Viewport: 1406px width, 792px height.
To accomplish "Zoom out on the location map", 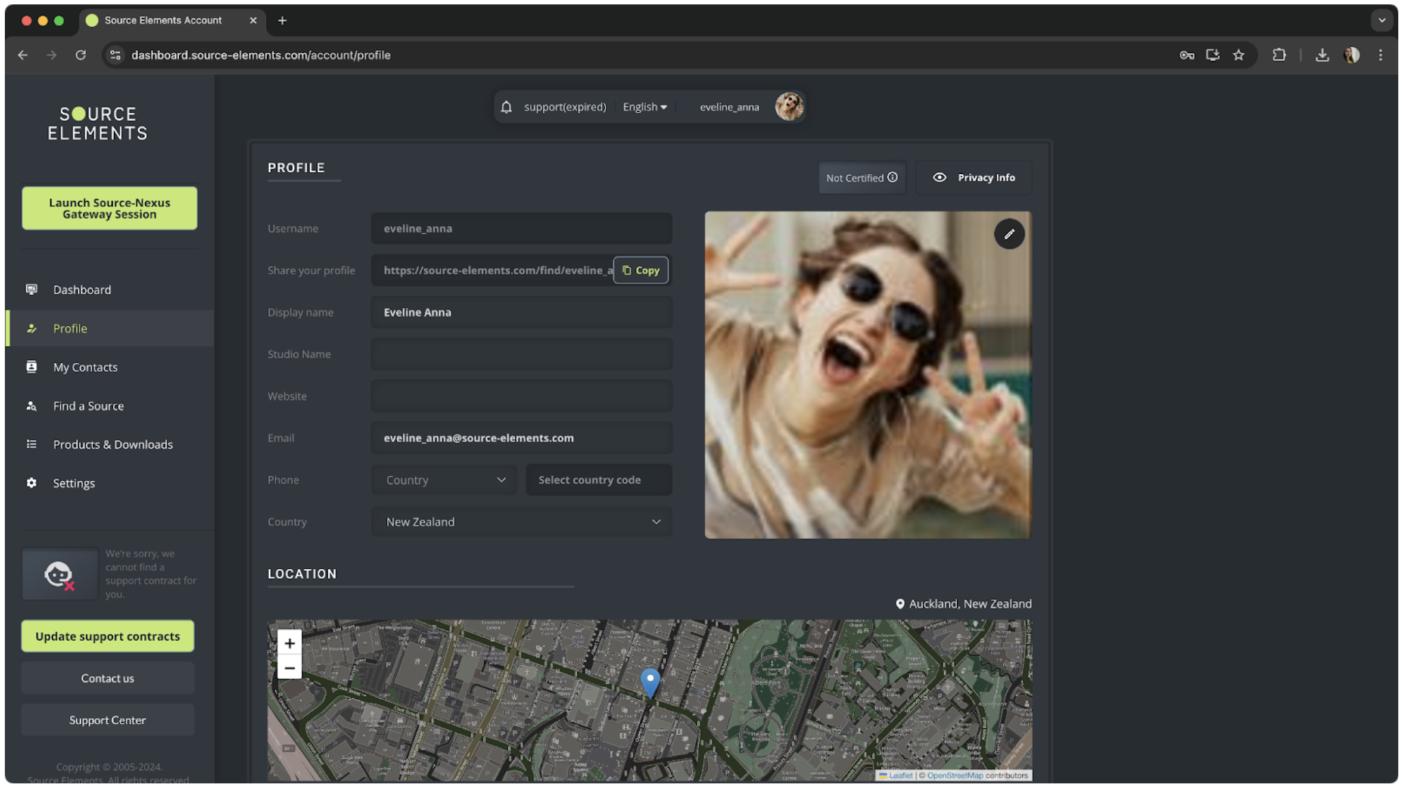I will click(289, 668).
